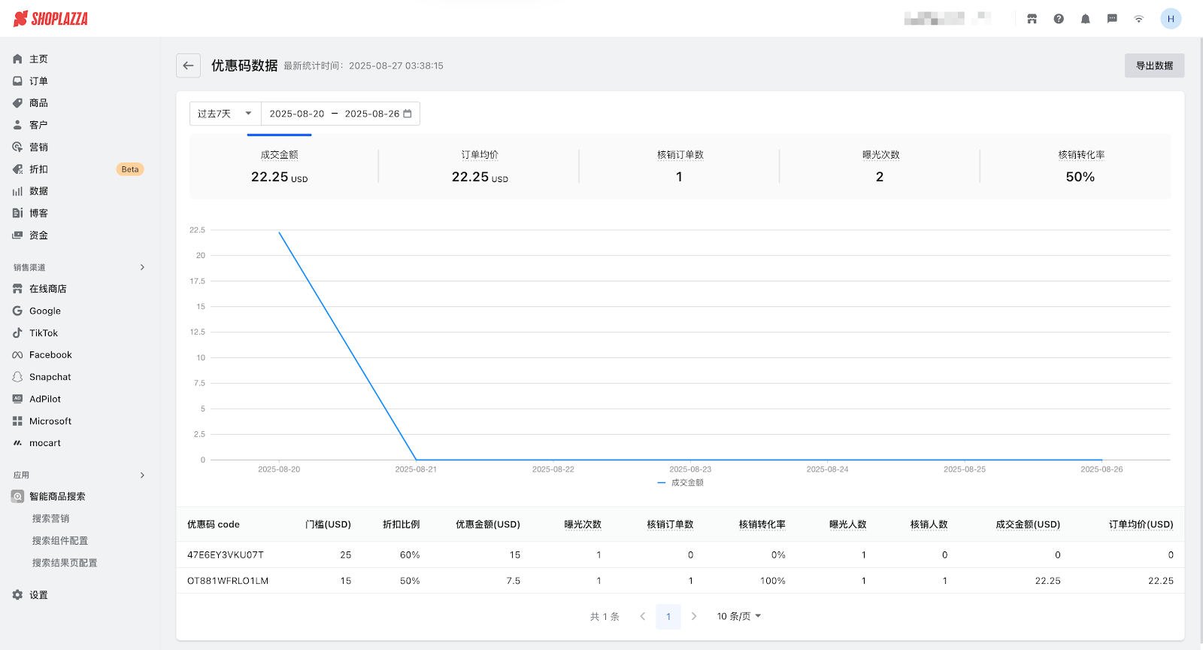Expand the 销售渠道 section chevron

point(142,267)
